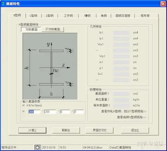Open the 角钢 tab
167x151 pixels.
(104, 16)
